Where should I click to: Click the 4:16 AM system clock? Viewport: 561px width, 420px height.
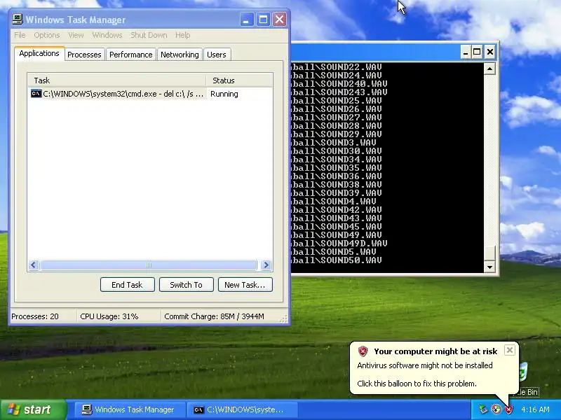tap(535, 409)
